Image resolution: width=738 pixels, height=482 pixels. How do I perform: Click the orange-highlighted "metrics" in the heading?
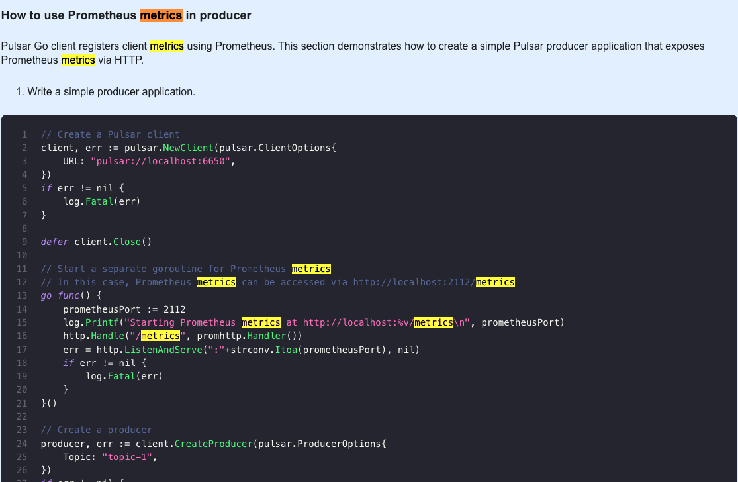[161, 15]
